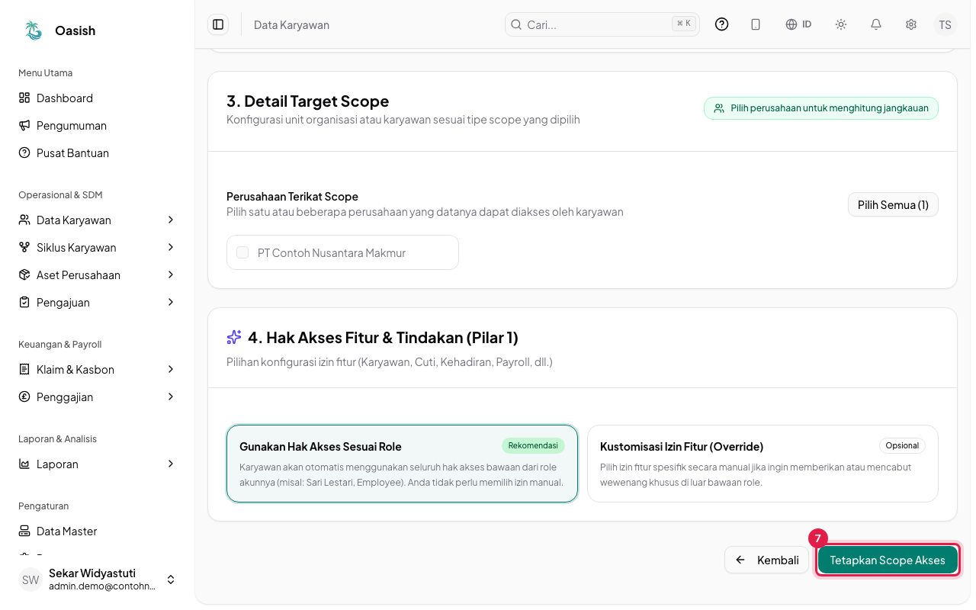
Task: Click the Aset Perusahaan box icon
Action: [x=24, y=275]
